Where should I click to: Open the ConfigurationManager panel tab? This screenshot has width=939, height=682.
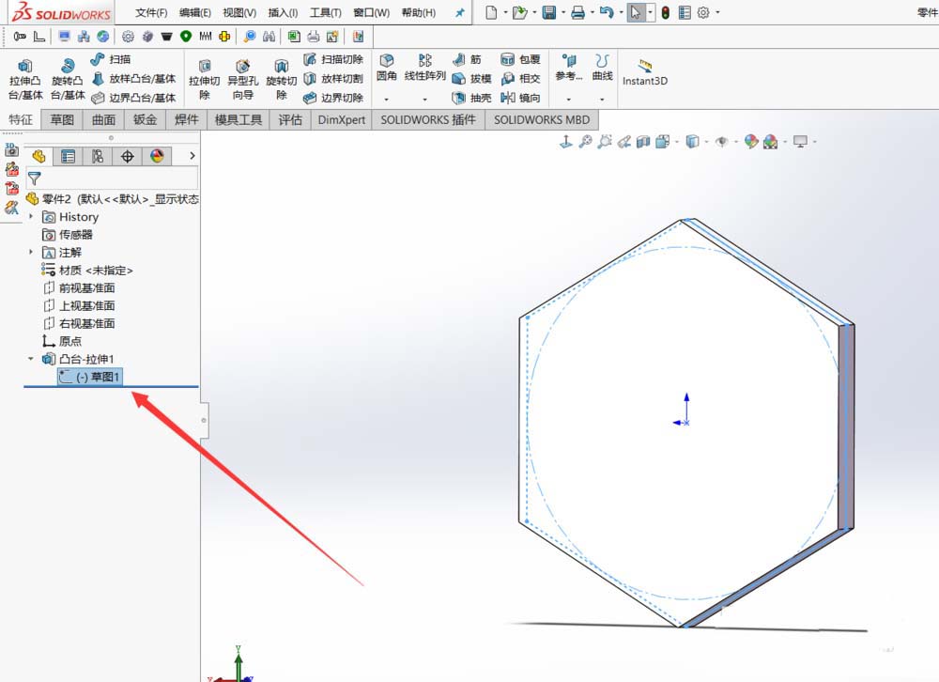98,157
